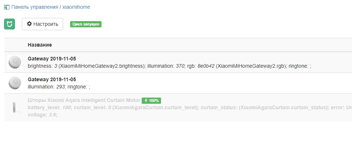
Task: Click the Название column header
Action: [x=40, y=45]
